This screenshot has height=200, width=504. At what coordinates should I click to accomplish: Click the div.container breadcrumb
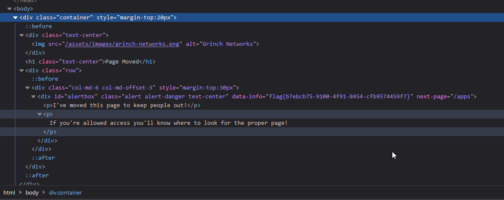65,193
